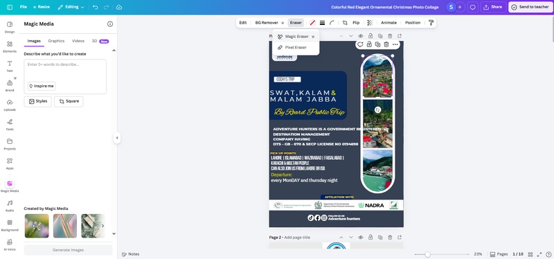This screenshot has width=554, height=259.
Task: Open the Elements sidebar panel
Action: [10, 46]
